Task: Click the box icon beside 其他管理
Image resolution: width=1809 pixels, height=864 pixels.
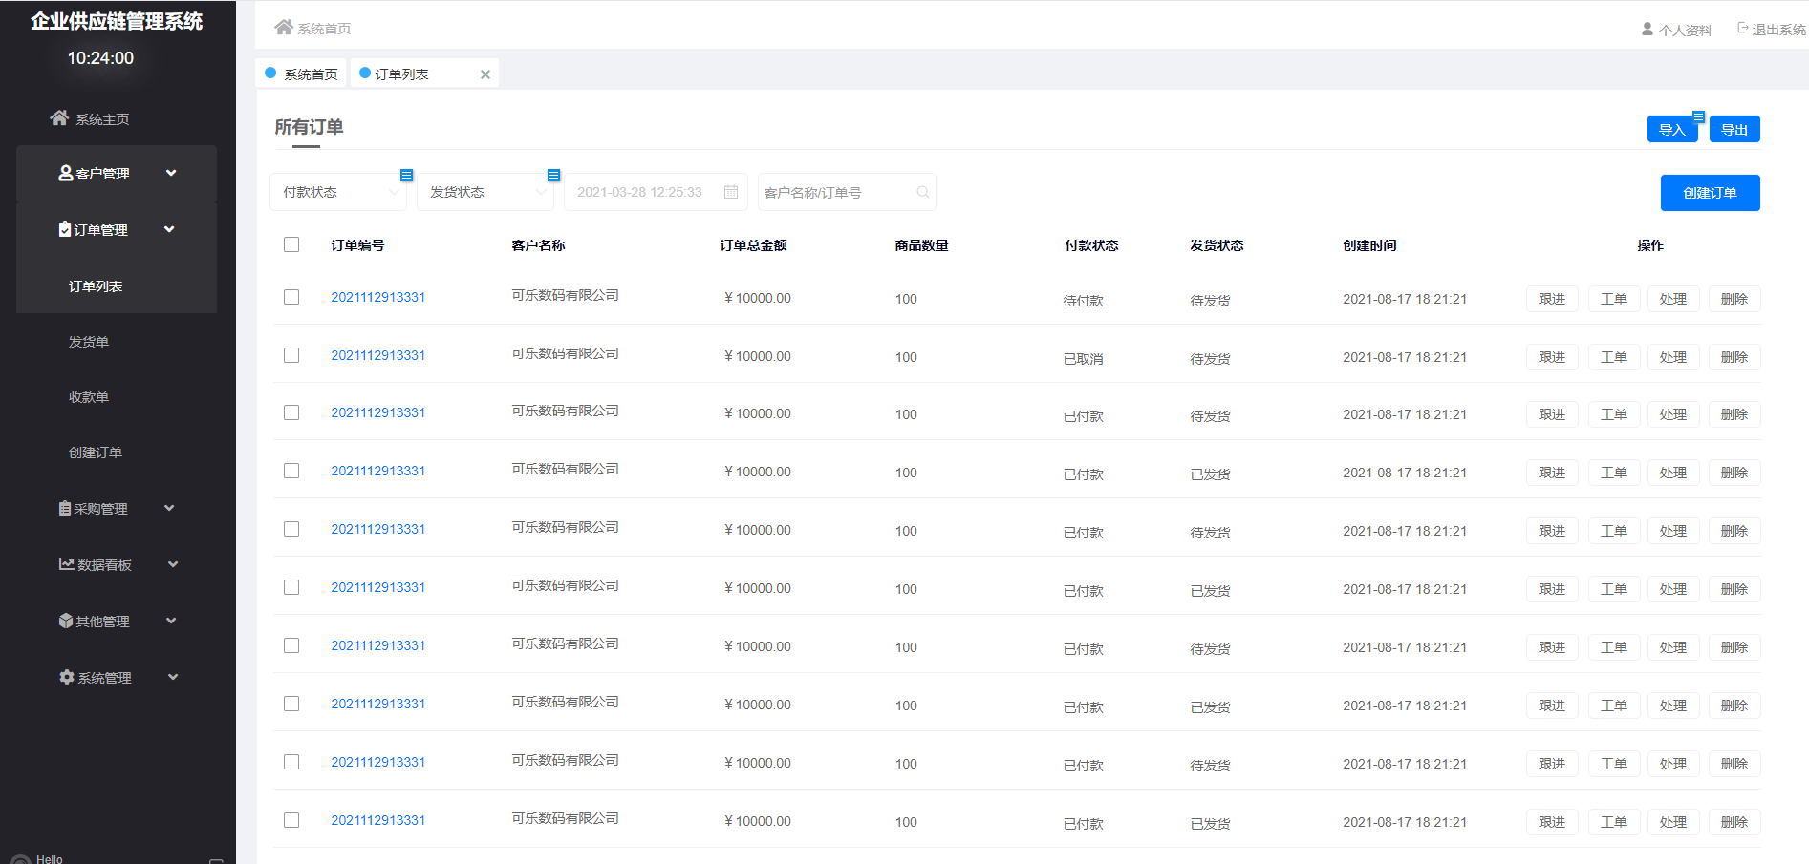Action: [66, 621]
